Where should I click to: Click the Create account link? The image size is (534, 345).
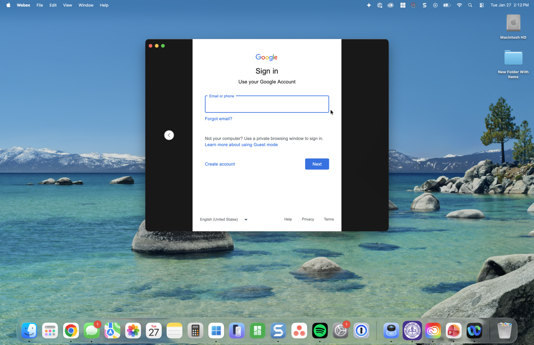(220, 164)
